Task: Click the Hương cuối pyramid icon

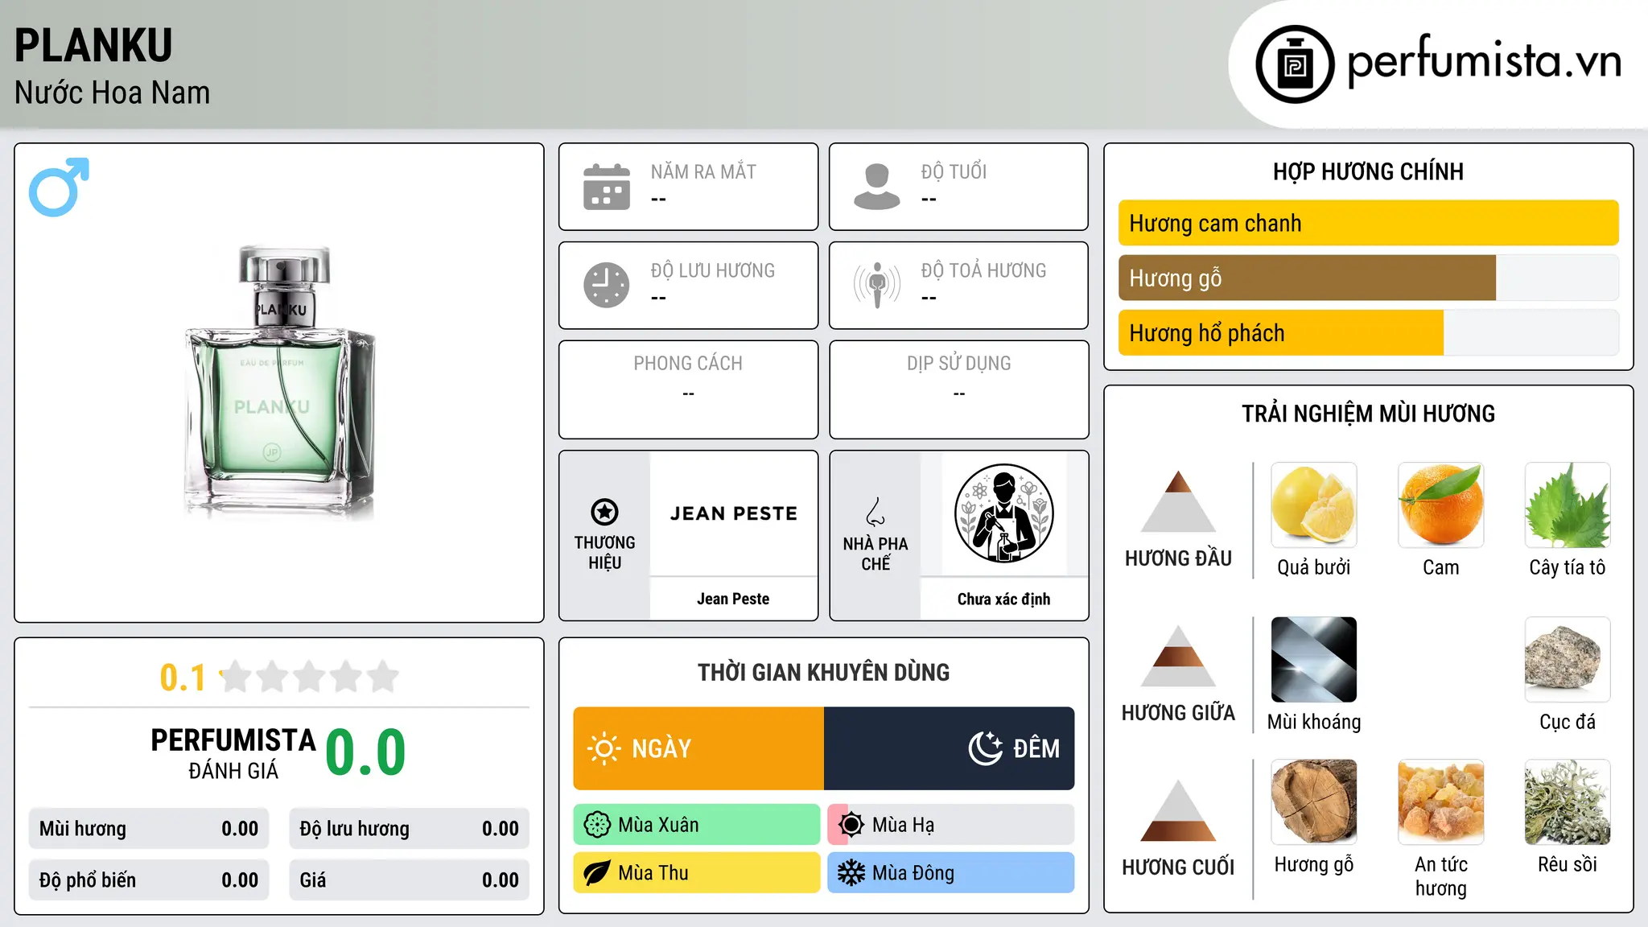Action: pyautogui.click(x=1178, y=810)
